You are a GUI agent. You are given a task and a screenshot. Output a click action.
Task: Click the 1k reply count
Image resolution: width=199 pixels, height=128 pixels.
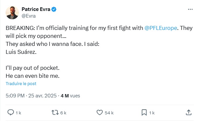point(18,113)
